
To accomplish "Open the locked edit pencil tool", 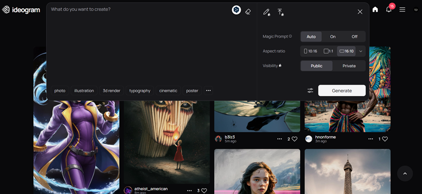I will coord(266,12).
